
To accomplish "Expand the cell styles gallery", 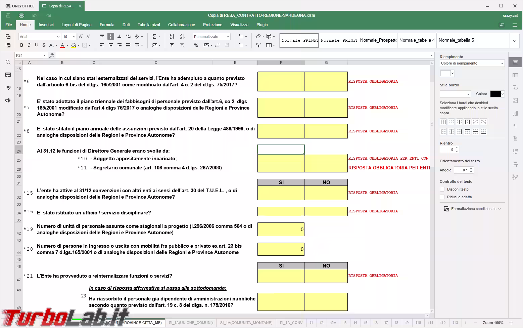I will tap(514, 41).
